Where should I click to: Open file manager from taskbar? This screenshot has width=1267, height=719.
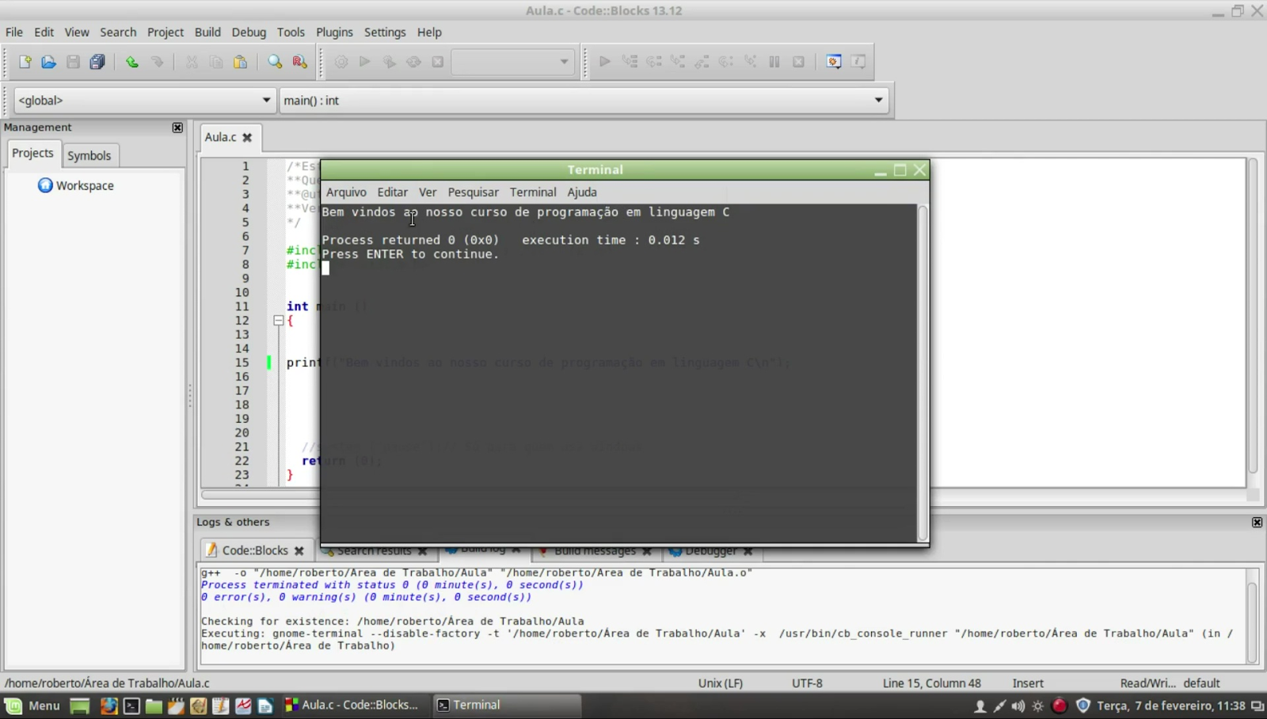(x=154, y=706)
